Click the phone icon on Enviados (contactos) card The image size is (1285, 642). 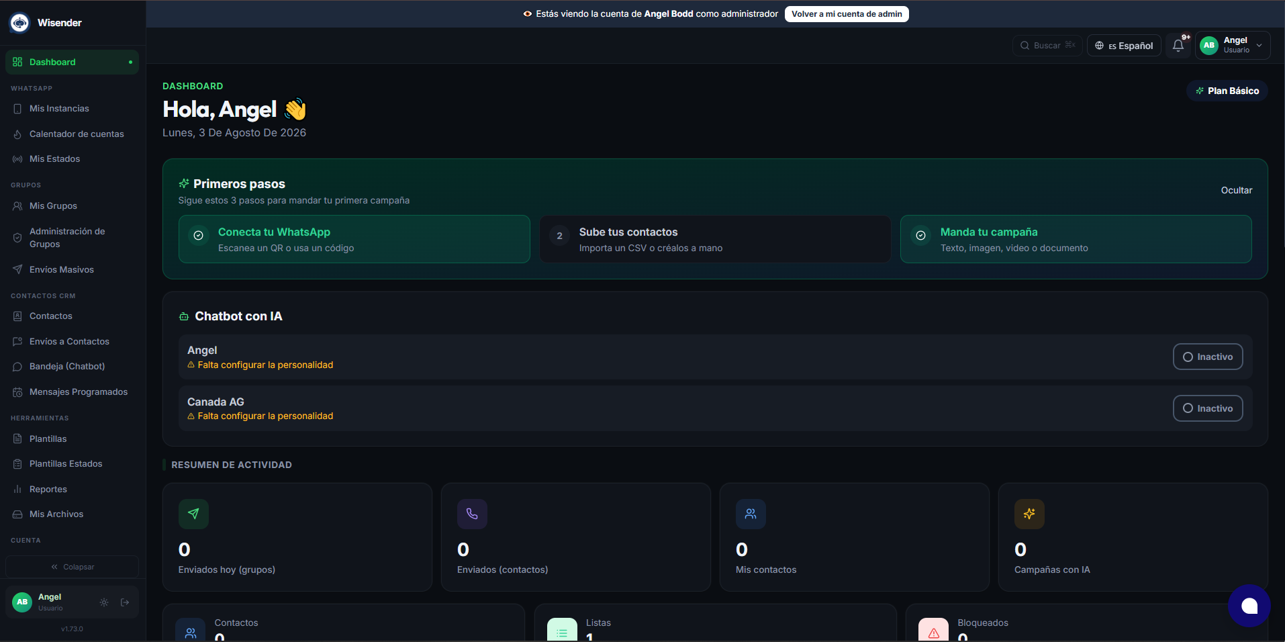(472, 514)
